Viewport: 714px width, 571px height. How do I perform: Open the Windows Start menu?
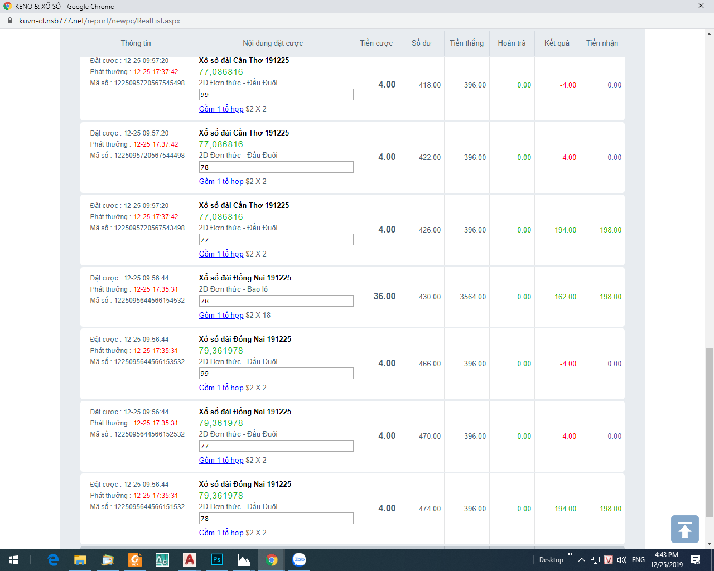13,560
